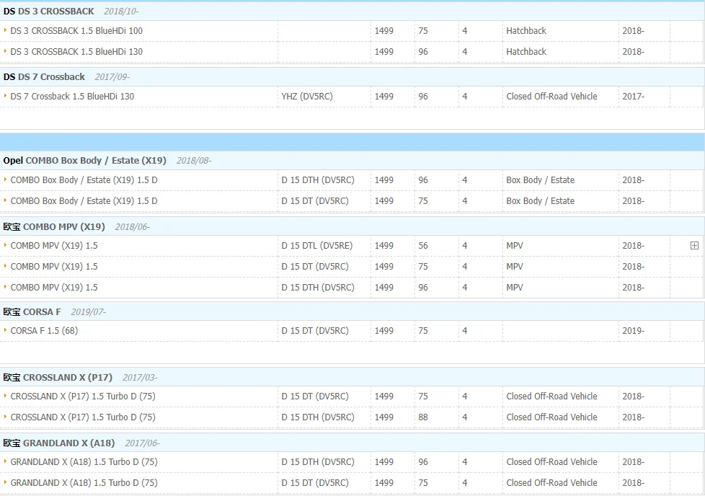The image size is (705, 496).
Task: Click the CORSA F group header
Action: (32, 312)
